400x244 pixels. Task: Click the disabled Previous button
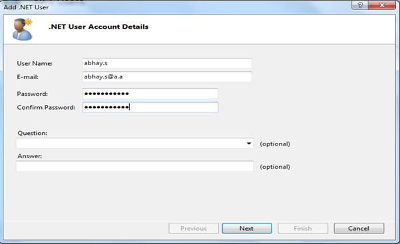pos(194,228)
